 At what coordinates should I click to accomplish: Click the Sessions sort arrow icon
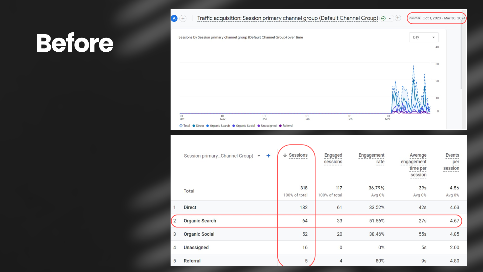click(x=285, y=155)
